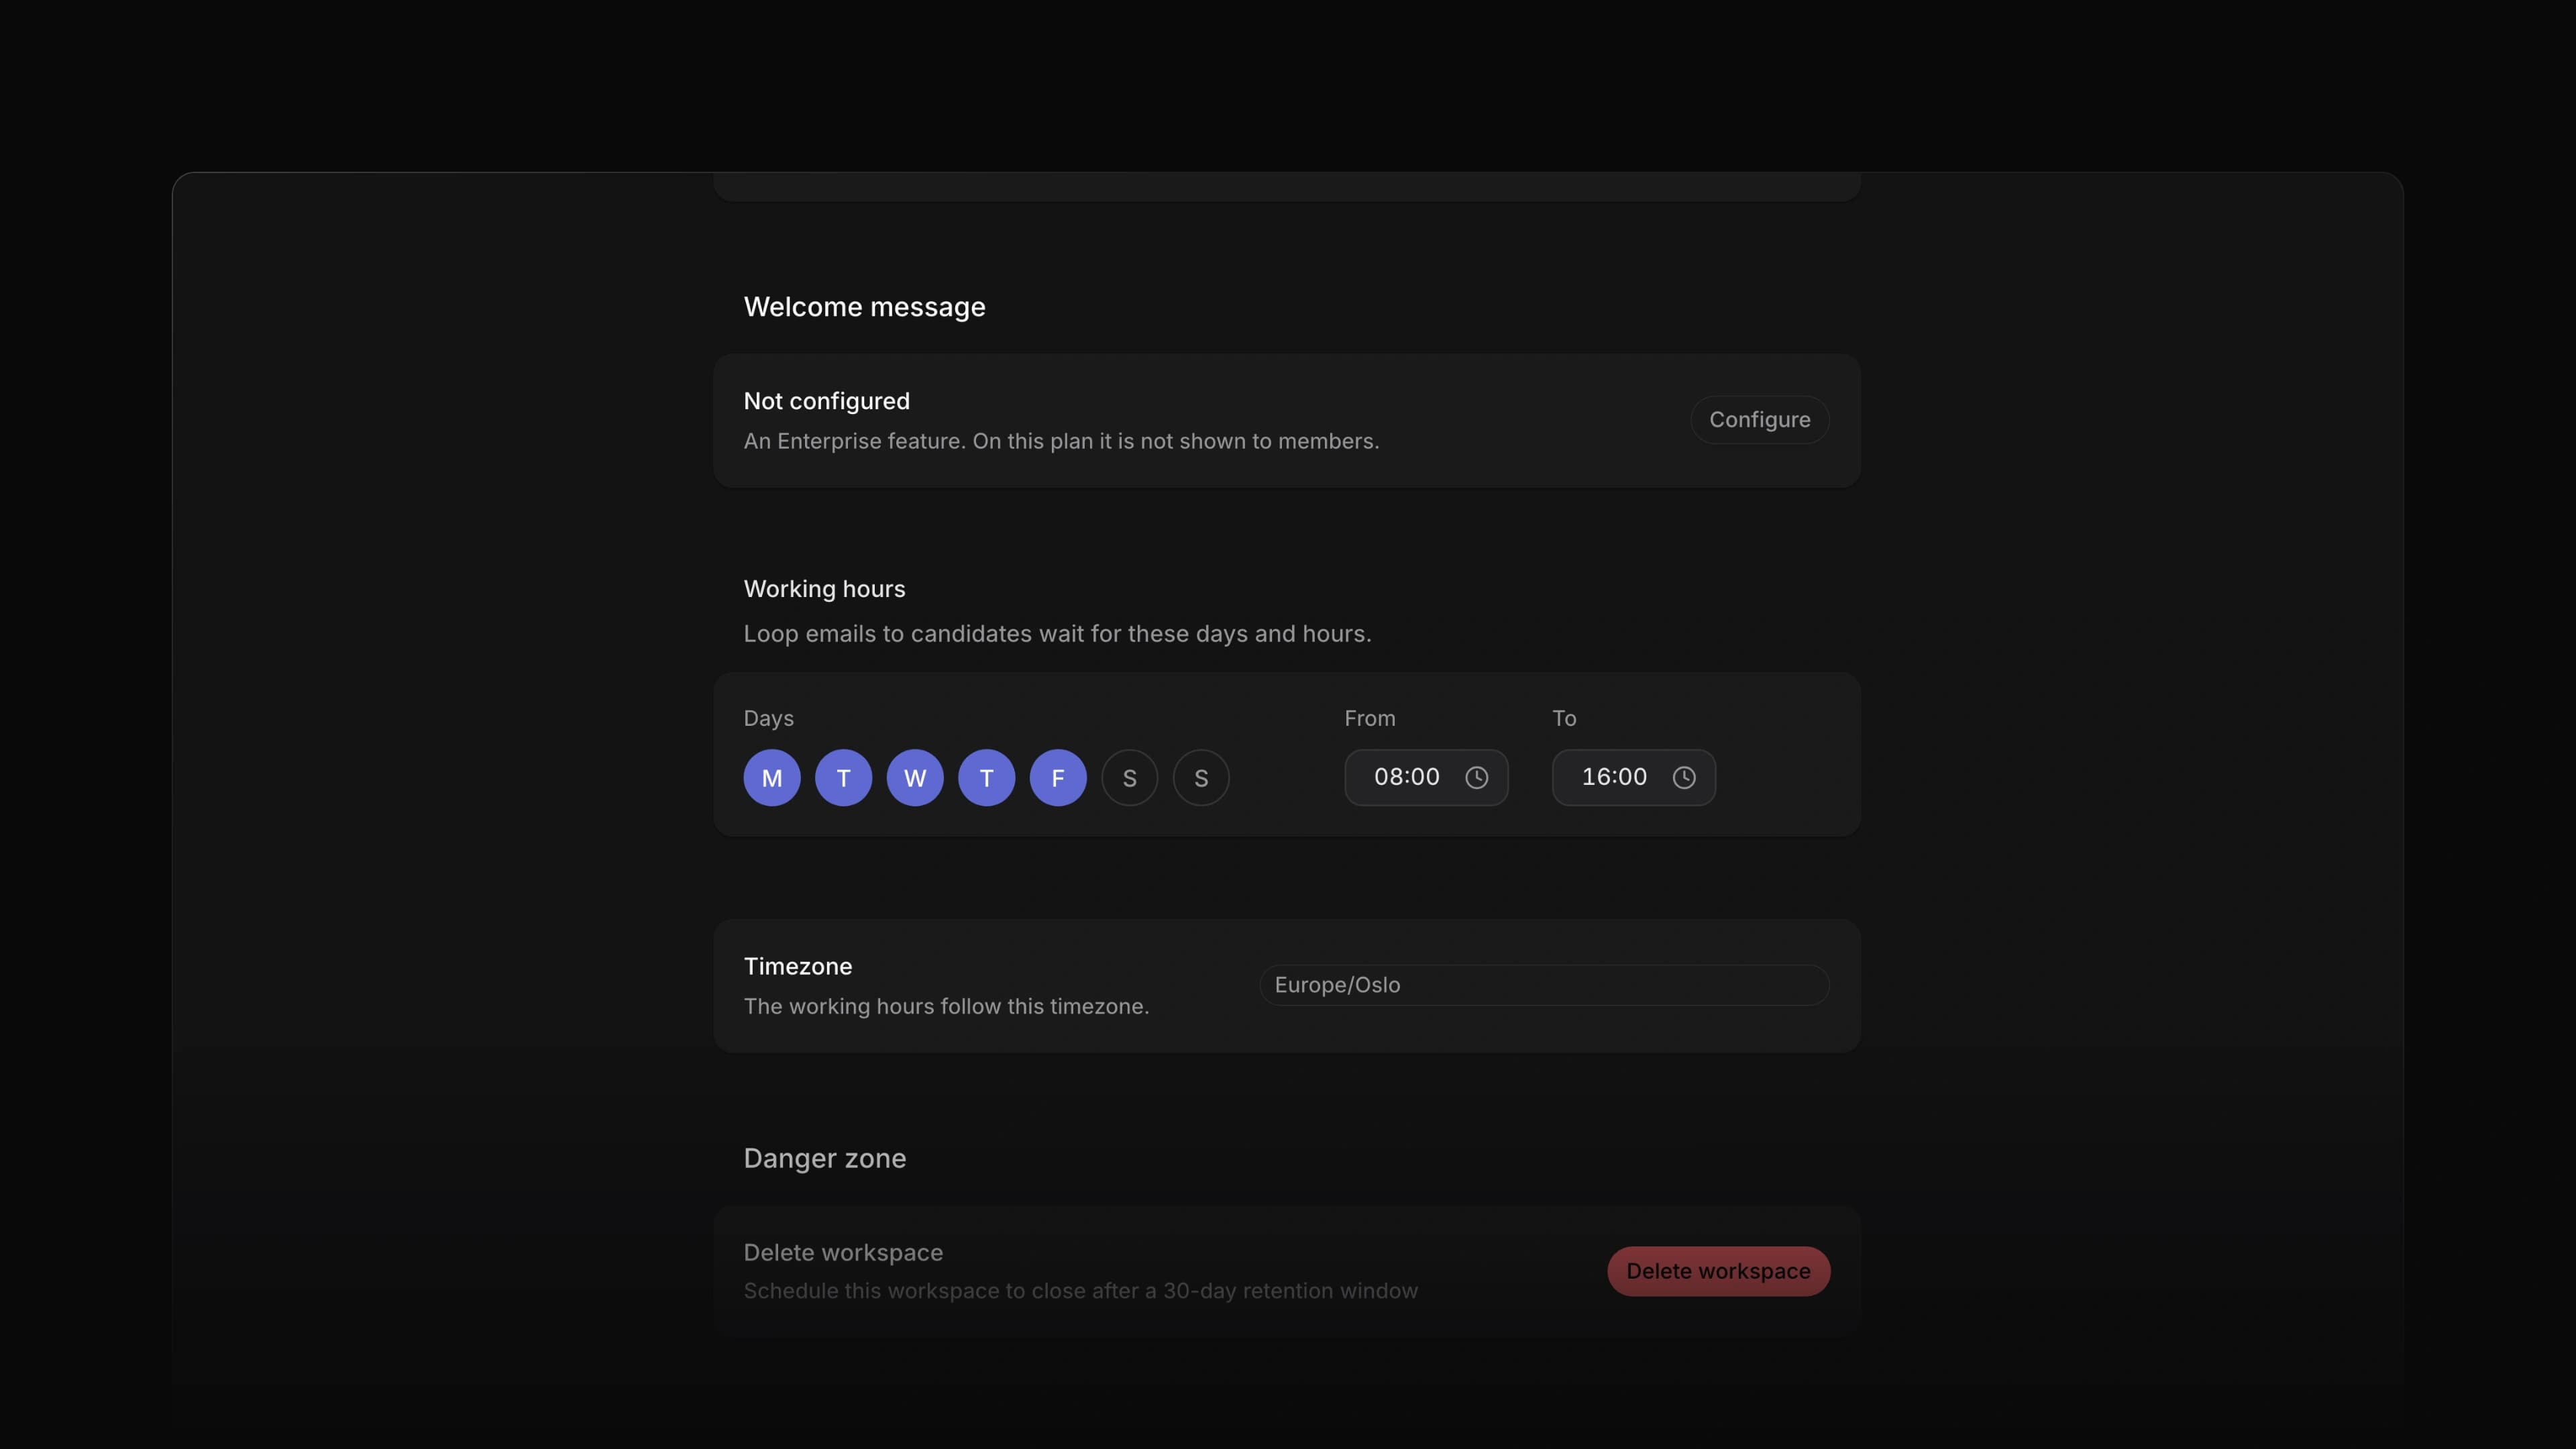Click the red Delete workspace button
The width and height of the screenshot is (2576, 1449).
pyautogui.click(x=1718, y=1271)
